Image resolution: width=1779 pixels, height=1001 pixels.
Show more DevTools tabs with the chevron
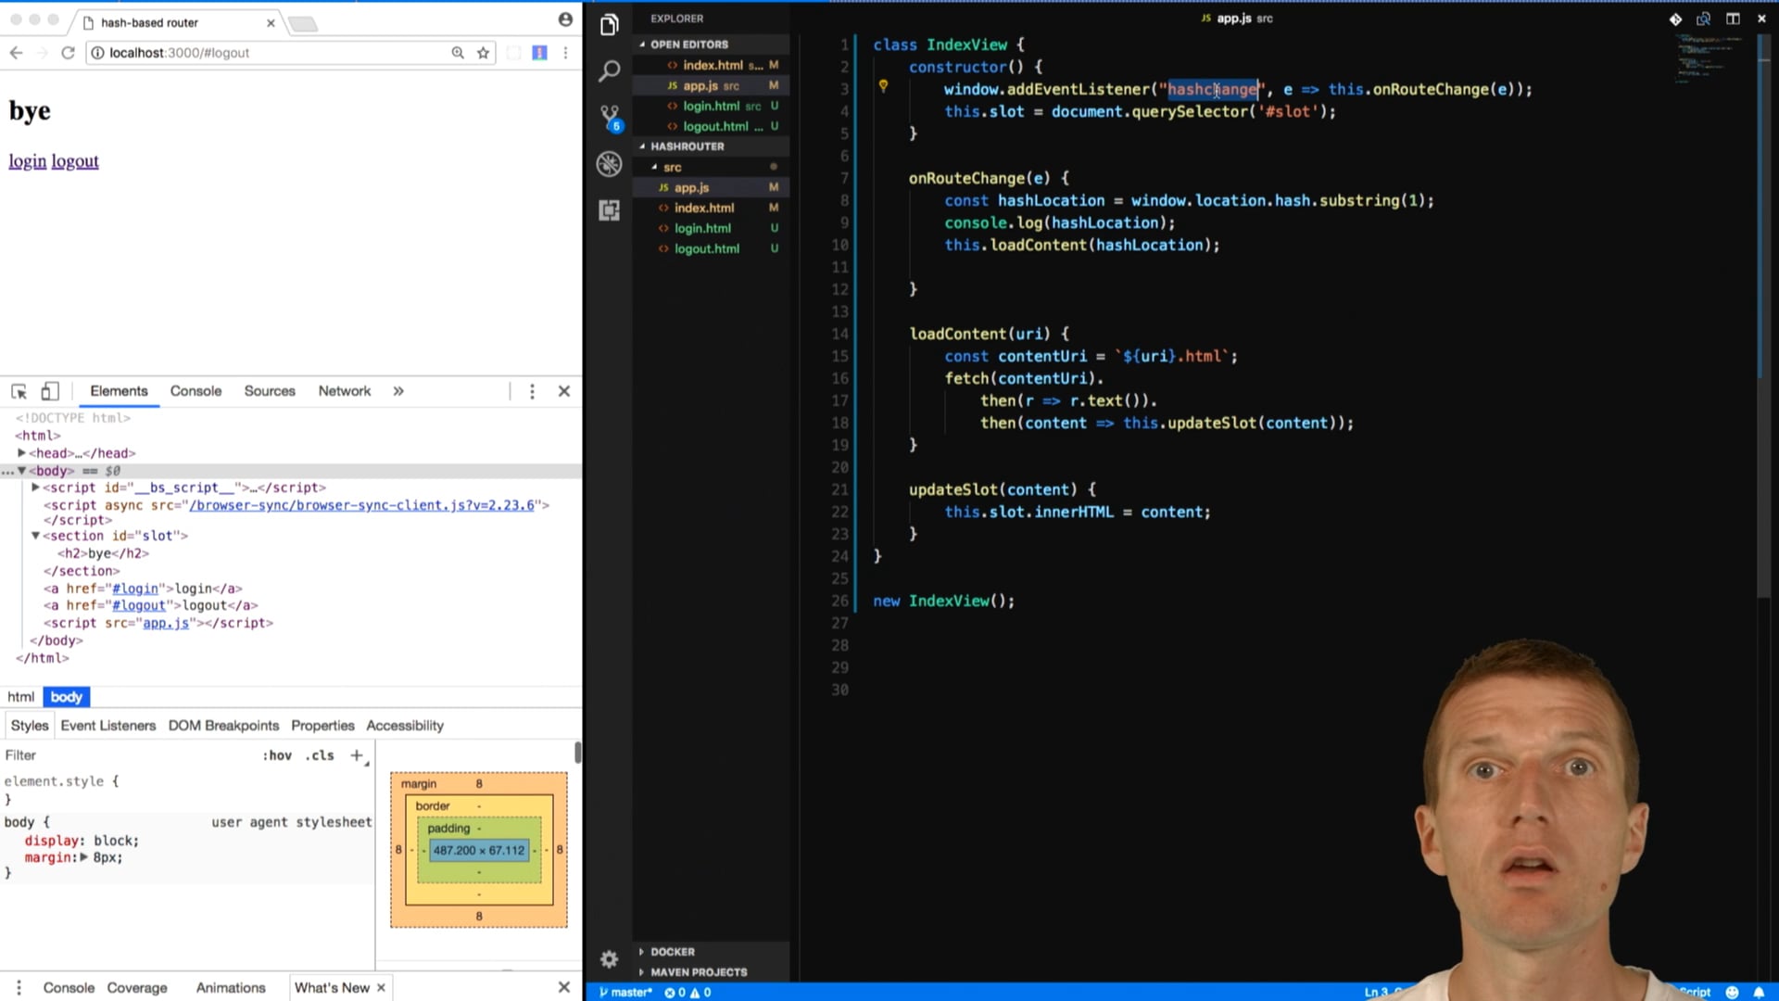(398, 391)
